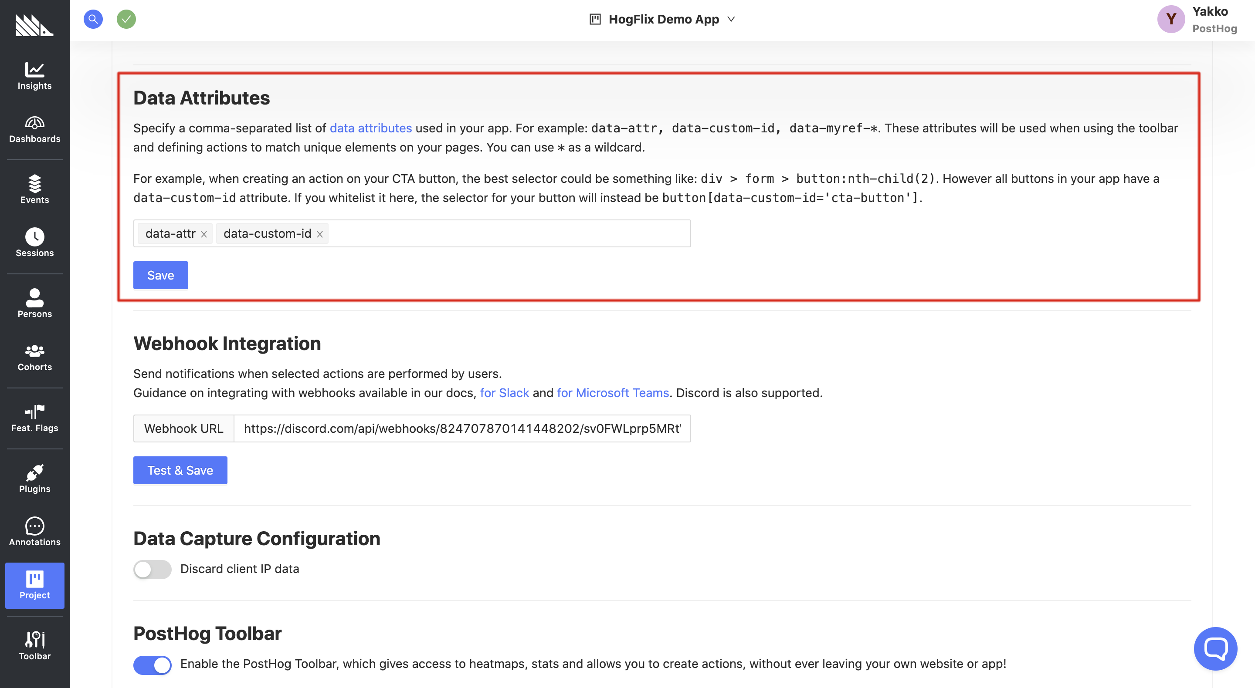Click the PostHog Toolbar heading
The width and height of the screenshot is (1255, 688).
click(207, 634)
